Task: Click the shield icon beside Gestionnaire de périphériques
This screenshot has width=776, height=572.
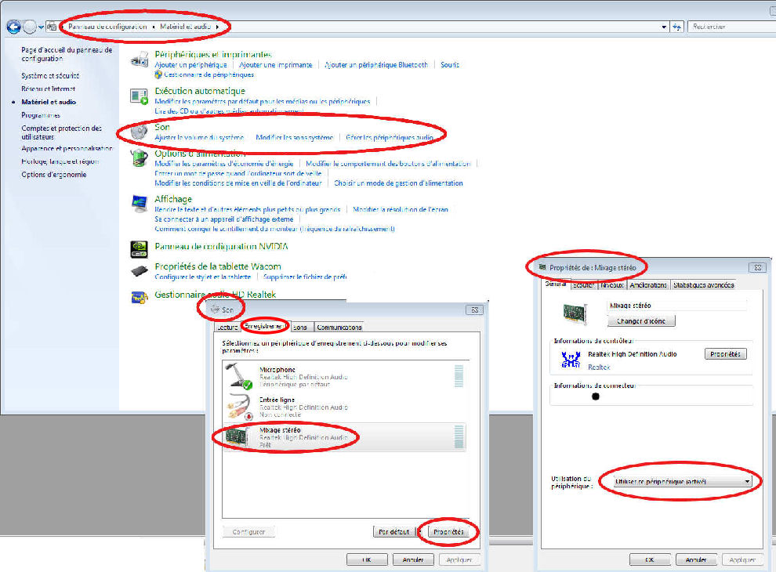Action: point(158,74)
